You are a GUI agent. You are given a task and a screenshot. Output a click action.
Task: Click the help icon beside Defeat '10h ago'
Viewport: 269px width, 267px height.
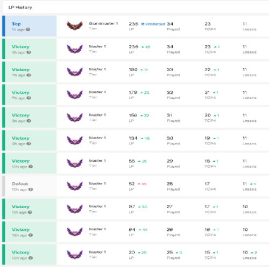point(31,189)
